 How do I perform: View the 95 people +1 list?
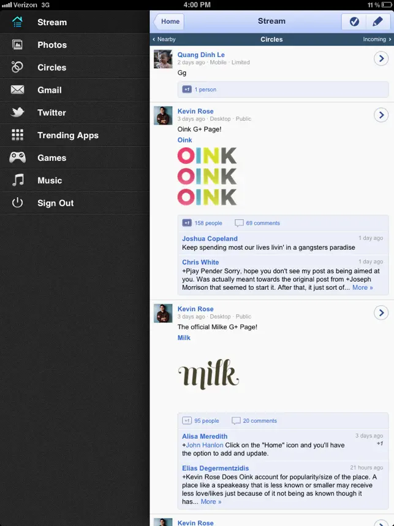pyautogui.click(x=206, y=420)
